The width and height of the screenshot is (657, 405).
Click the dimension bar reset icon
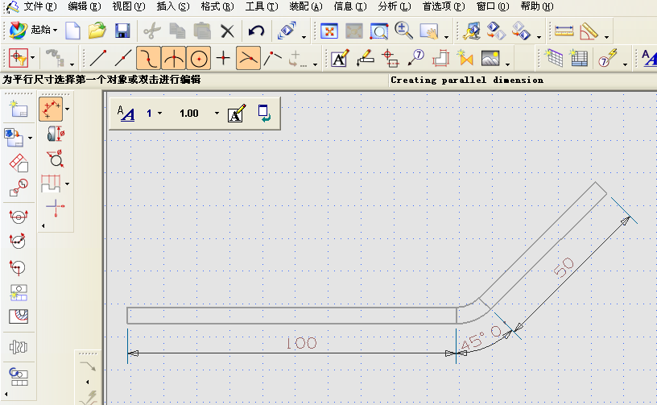point(264,114)
